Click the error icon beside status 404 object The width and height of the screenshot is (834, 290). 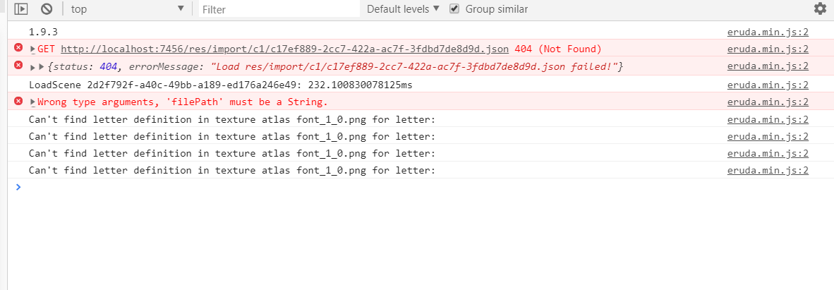pyautogui.click(x=18, y=66)
